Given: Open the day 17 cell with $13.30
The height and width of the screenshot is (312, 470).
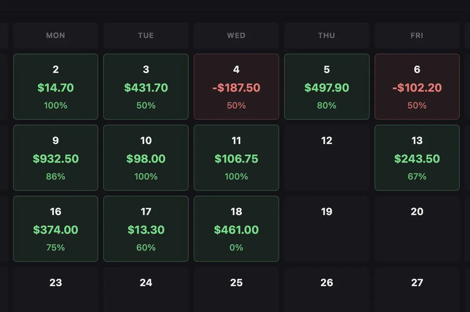Looking at the screenshot, I should click(146, 229).
